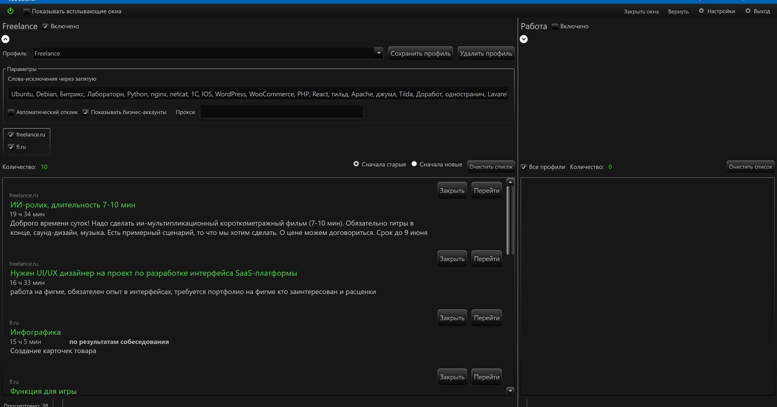Open the Профиль dropdown arrow
The width and height of the screenshot is (777, 407).
pos(378,53)
